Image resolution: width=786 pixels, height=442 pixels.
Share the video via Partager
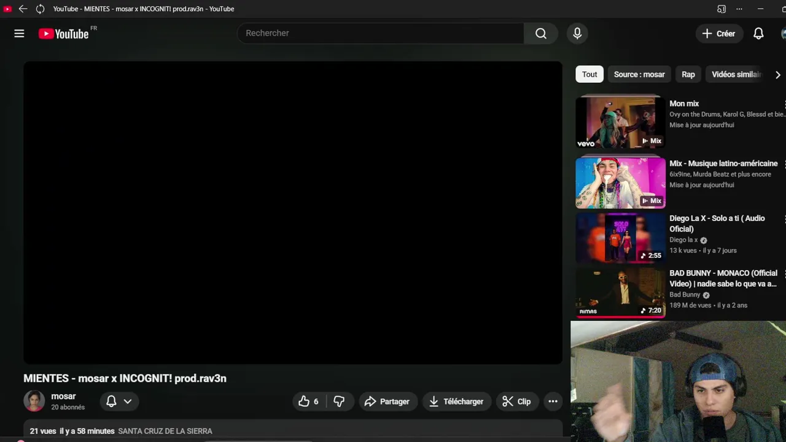387,401
